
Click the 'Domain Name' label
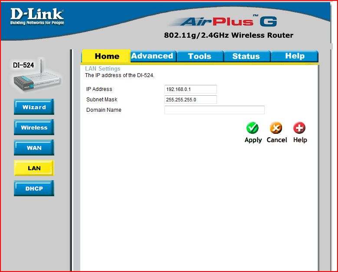[x=104, y=110]
